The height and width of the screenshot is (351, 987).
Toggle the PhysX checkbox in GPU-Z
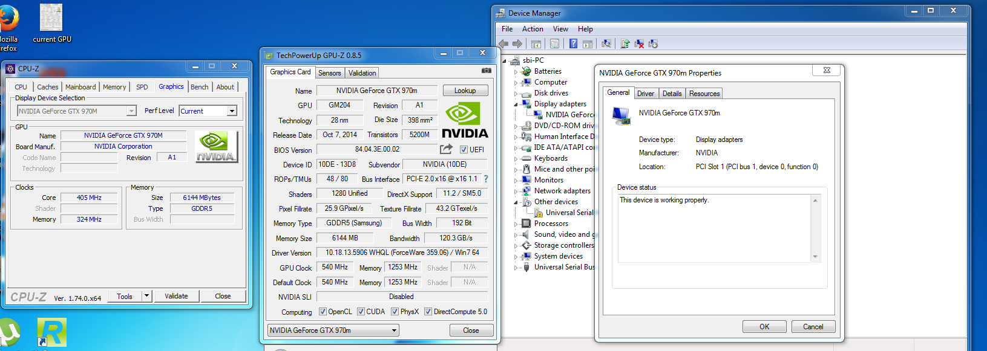395,312
